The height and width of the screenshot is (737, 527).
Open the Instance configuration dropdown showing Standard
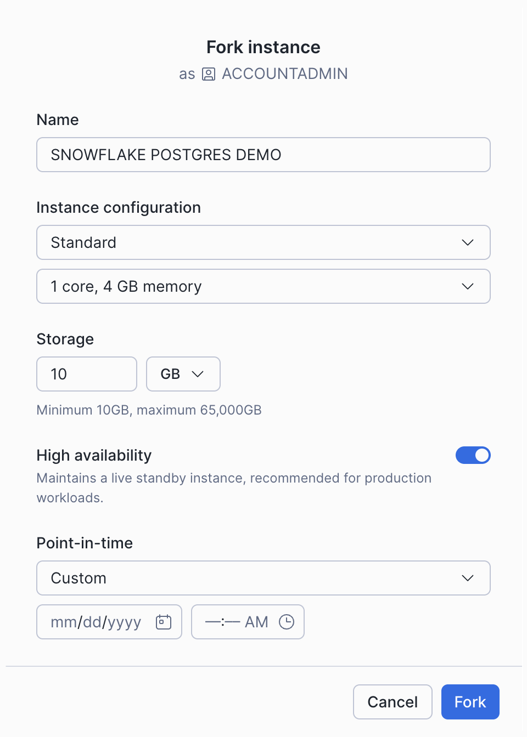263,242
